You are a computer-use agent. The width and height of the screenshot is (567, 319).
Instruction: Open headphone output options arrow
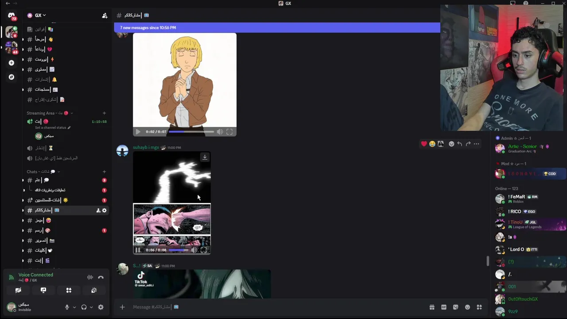point(91,307)
